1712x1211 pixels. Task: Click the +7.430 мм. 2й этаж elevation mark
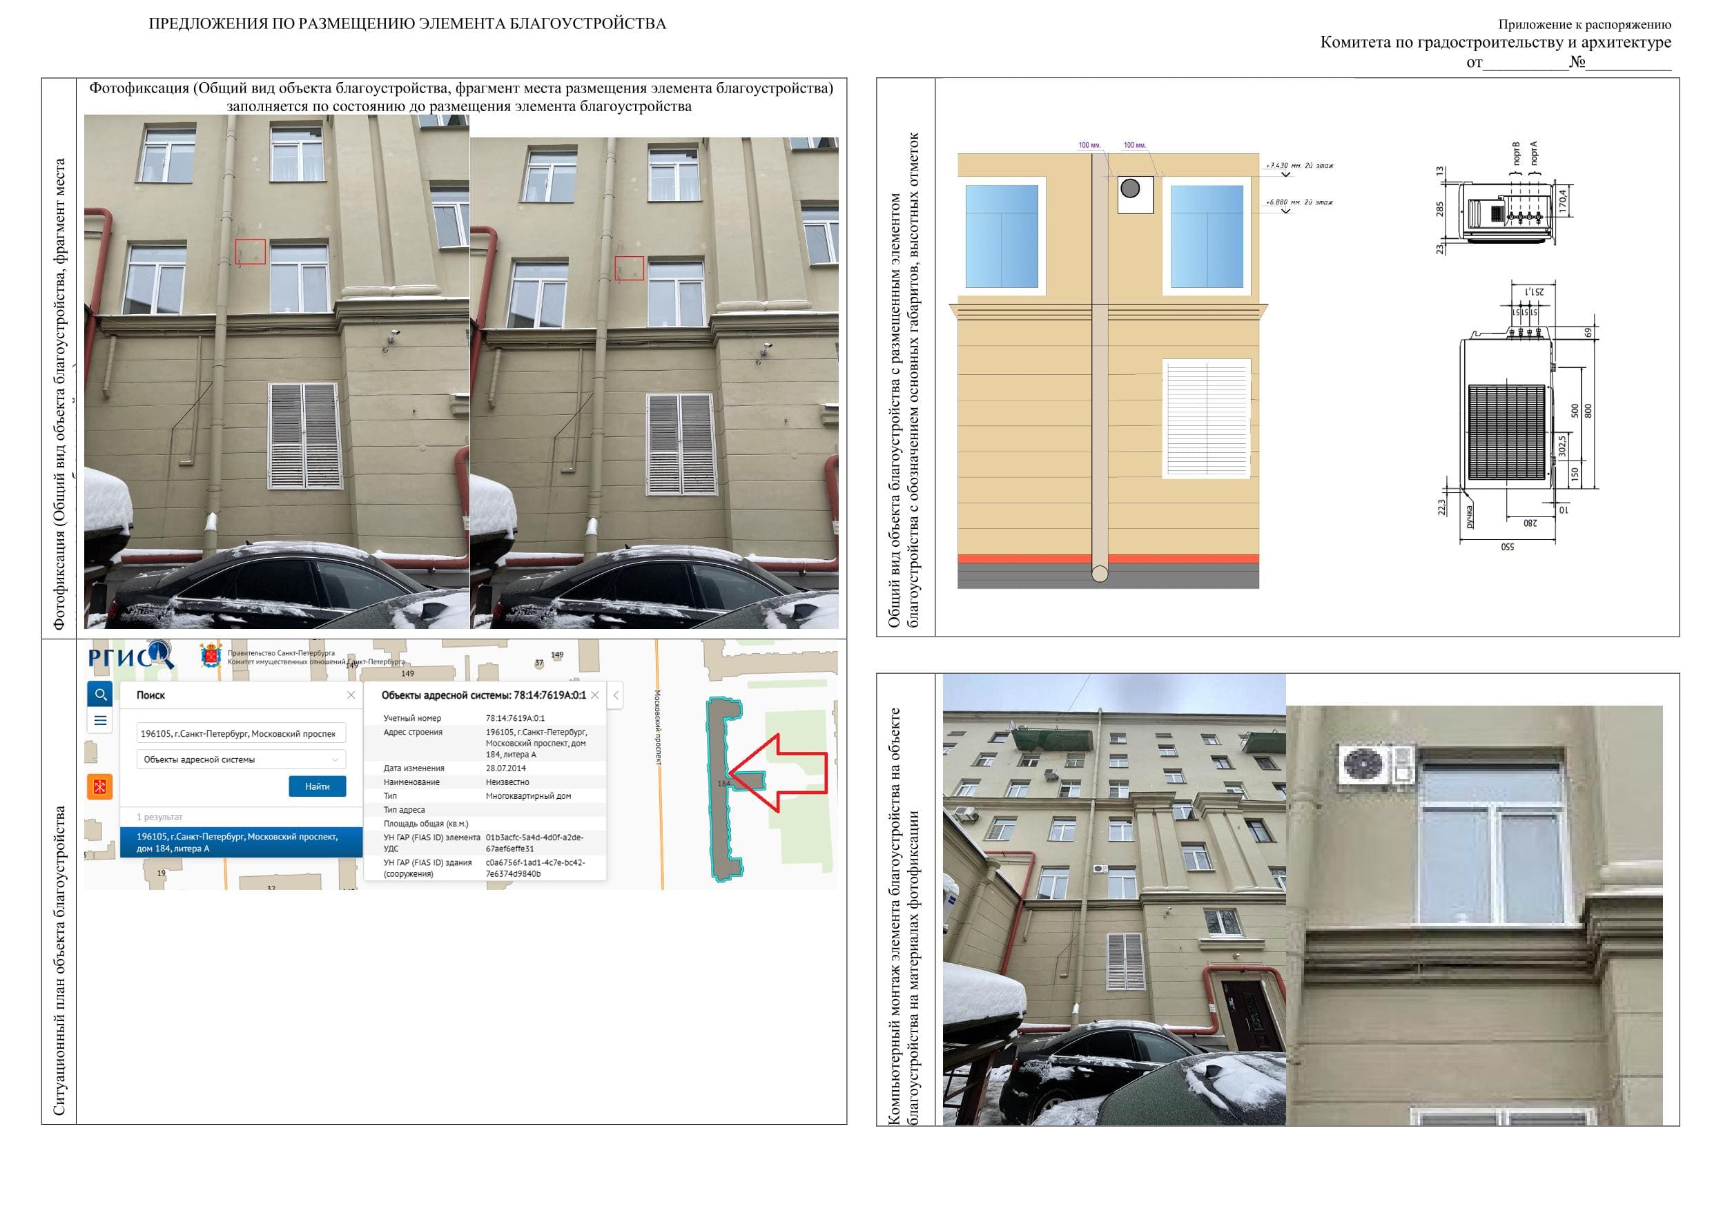[1300, 166]
